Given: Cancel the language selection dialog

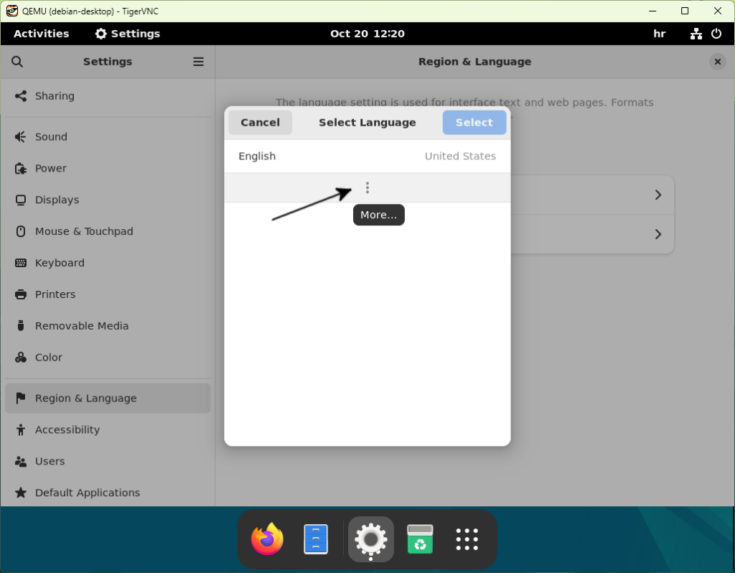Looking at the screenshot, I should point(260,122).
